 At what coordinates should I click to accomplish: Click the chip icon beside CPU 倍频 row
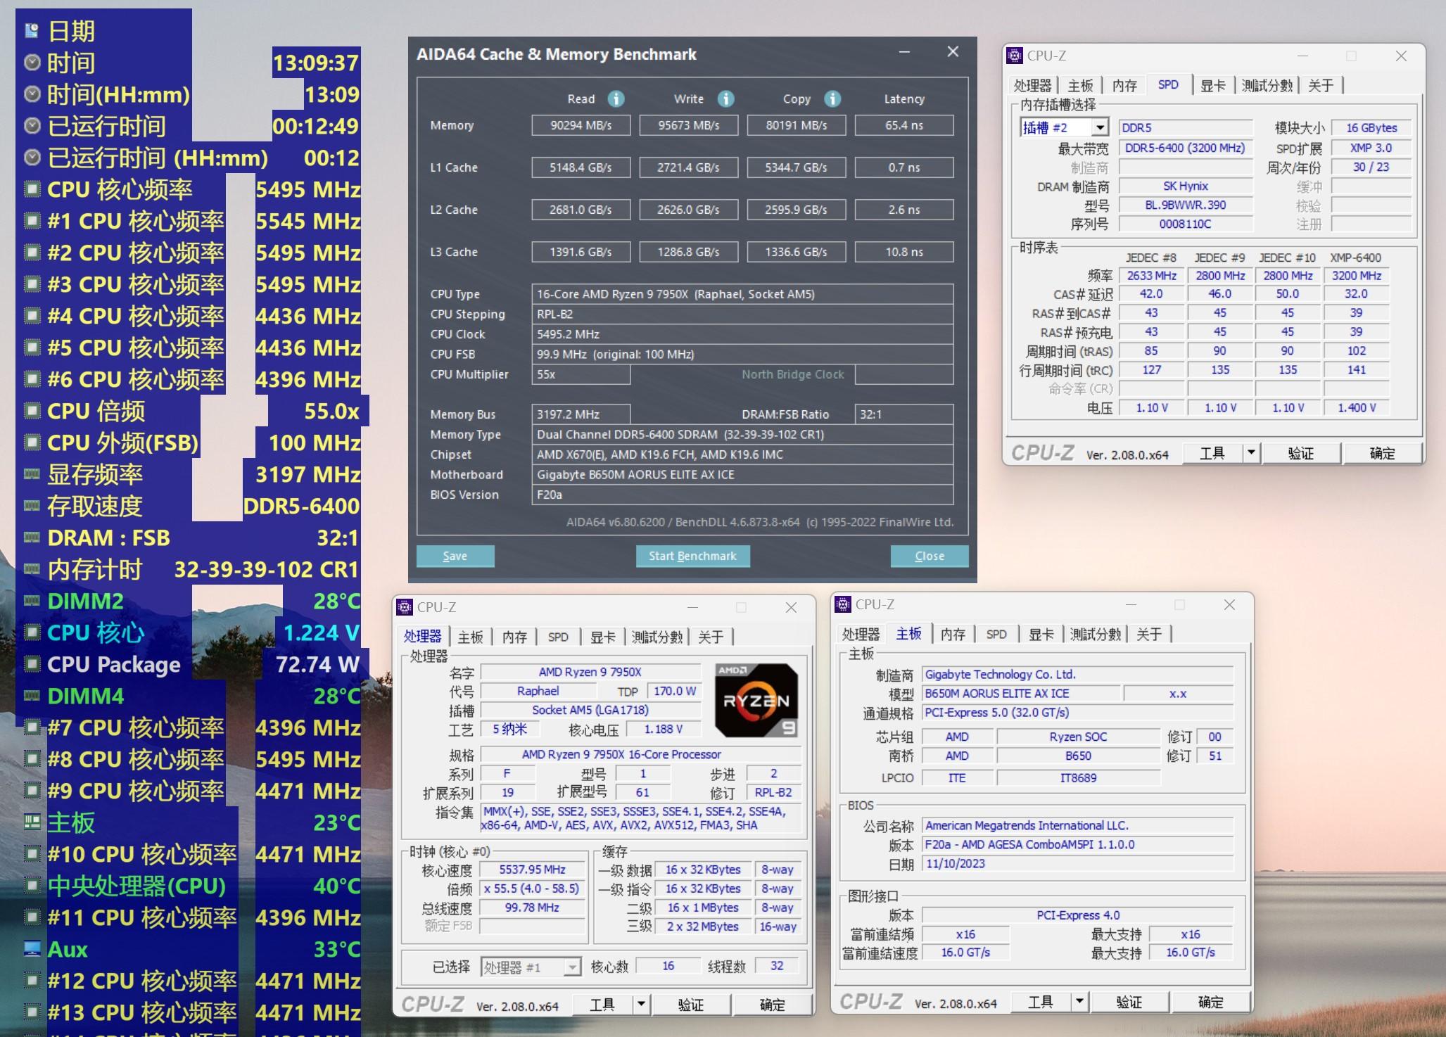tap(32, 411)
